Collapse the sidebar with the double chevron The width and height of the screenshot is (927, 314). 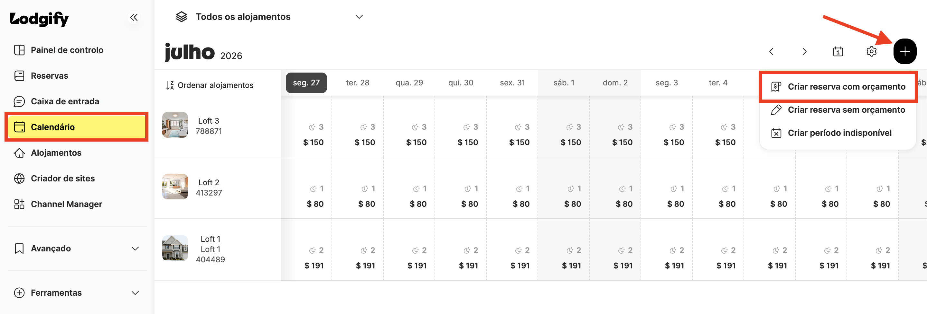(x=134, y=17)
